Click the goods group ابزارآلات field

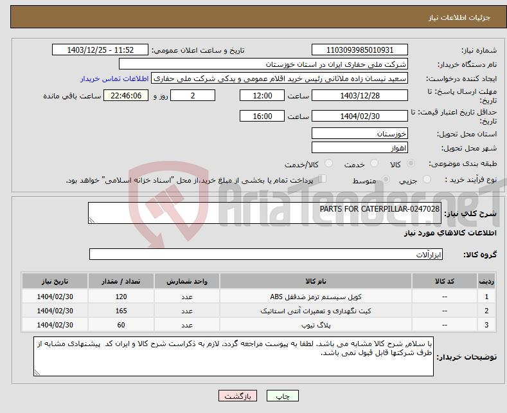click(x=266, y=254)
